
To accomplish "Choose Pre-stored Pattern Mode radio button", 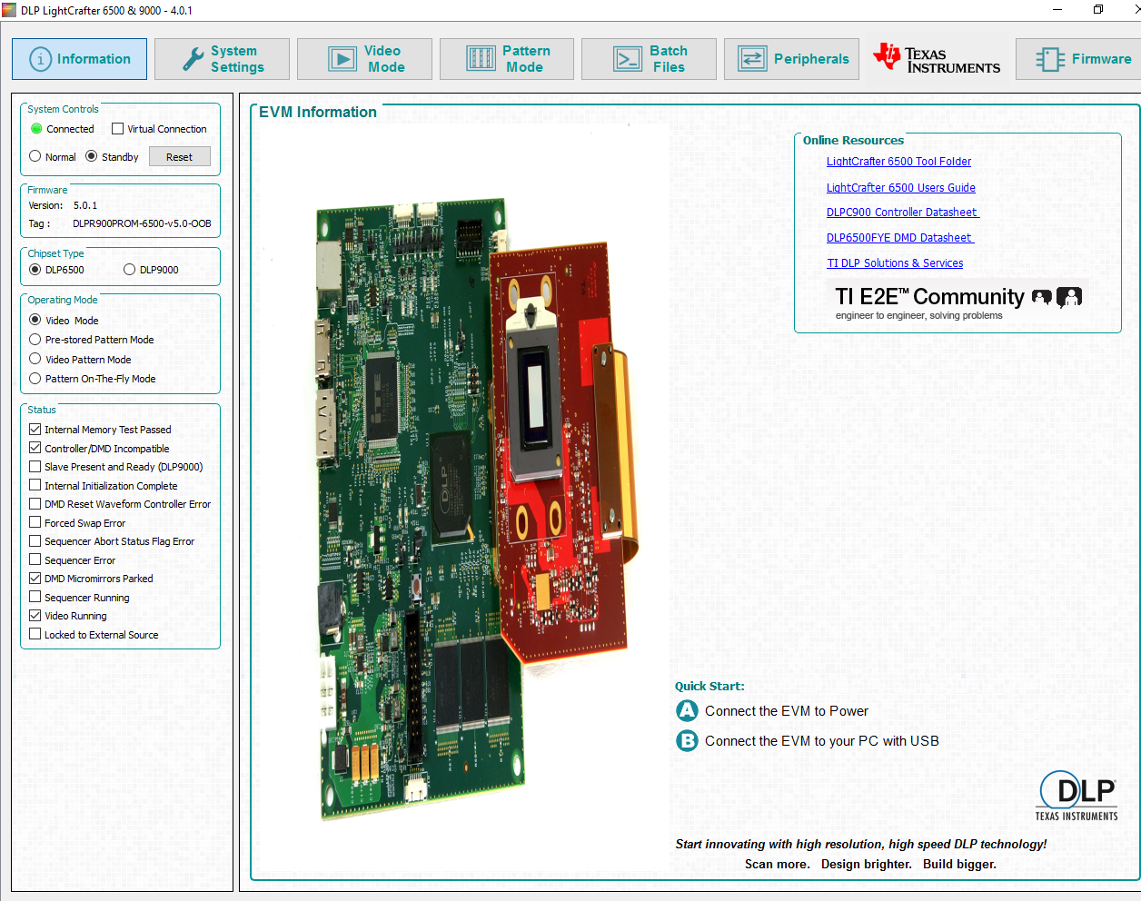I will pos(35,340).
